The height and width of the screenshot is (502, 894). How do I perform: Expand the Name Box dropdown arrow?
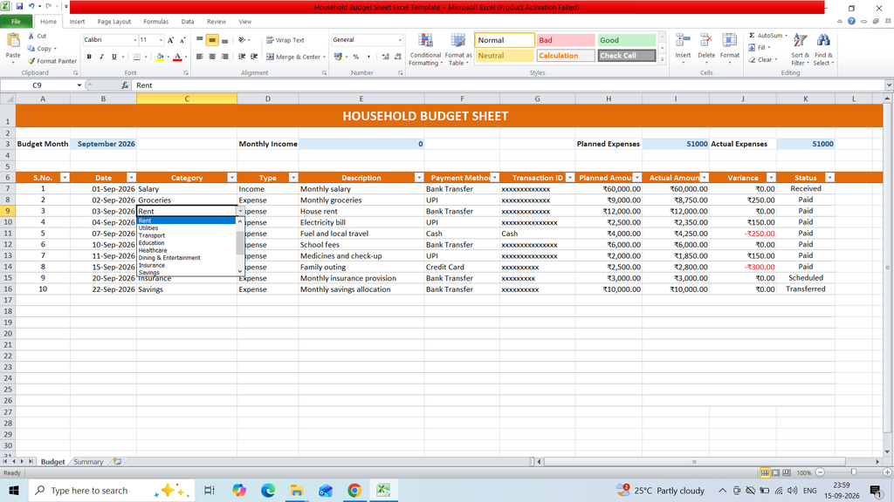pyautogui.click(x=79, y=85)
